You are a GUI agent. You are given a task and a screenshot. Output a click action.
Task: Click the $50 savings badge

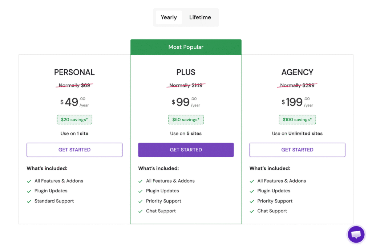tap(186, 119)
